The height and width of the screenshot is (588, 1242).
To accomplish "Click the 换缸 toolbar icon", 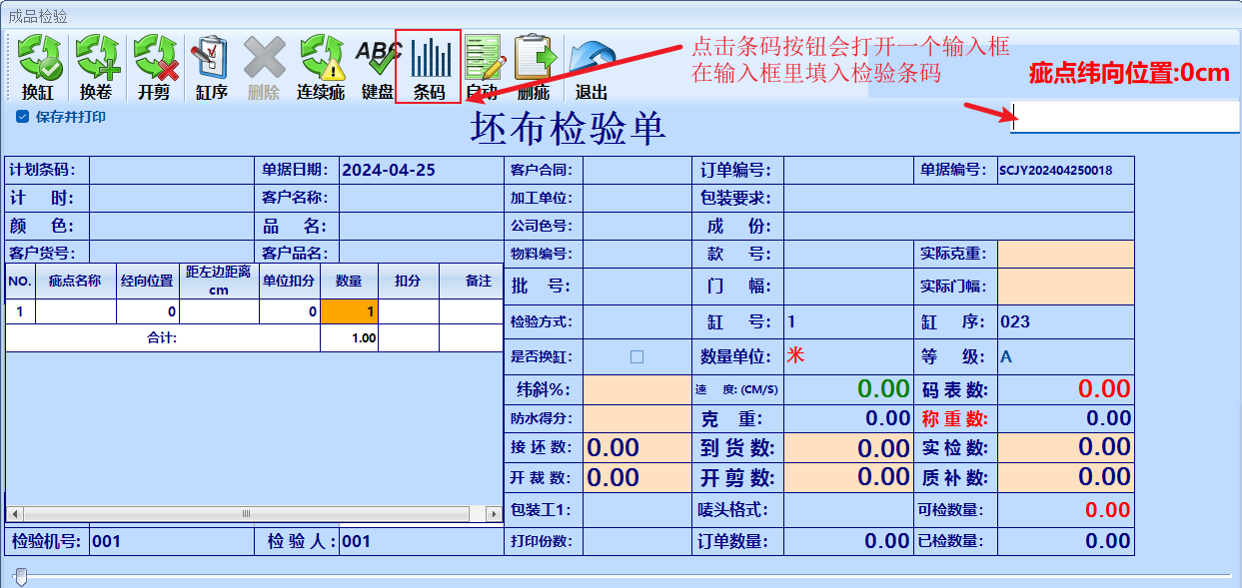I will [x=38, y=59].
